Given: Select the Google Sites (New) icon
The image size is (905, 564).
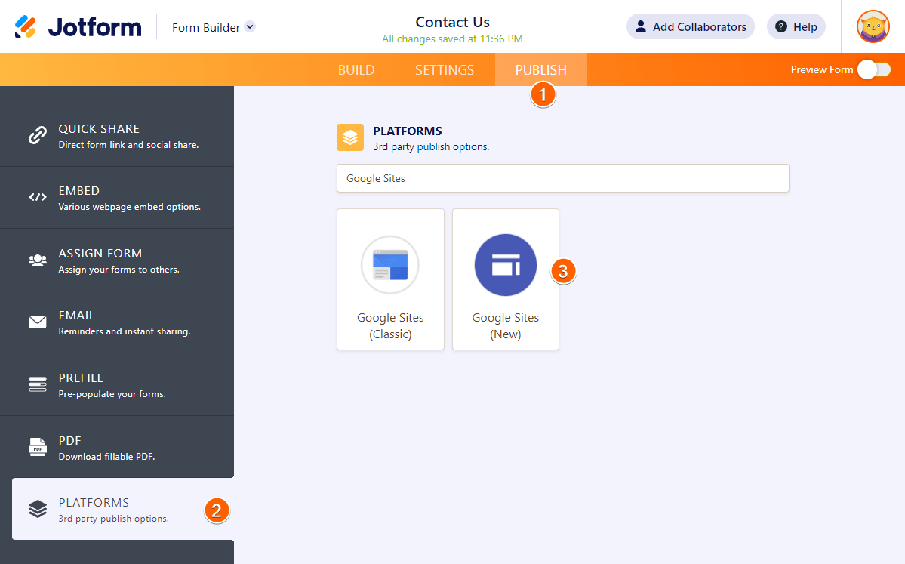Looking at the screenshot, I should tap(506, 265).
